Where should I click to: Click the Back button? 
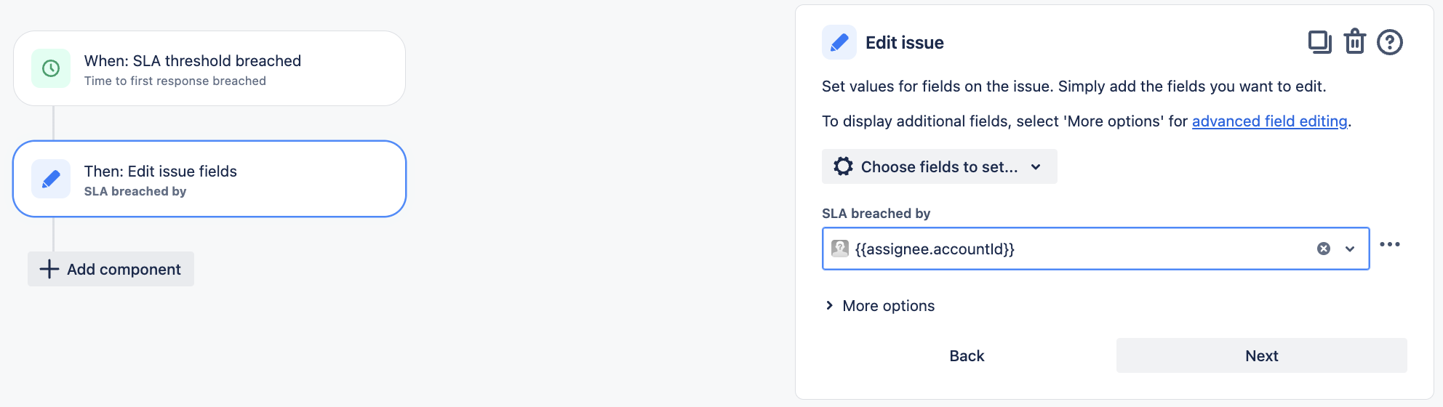967,355
